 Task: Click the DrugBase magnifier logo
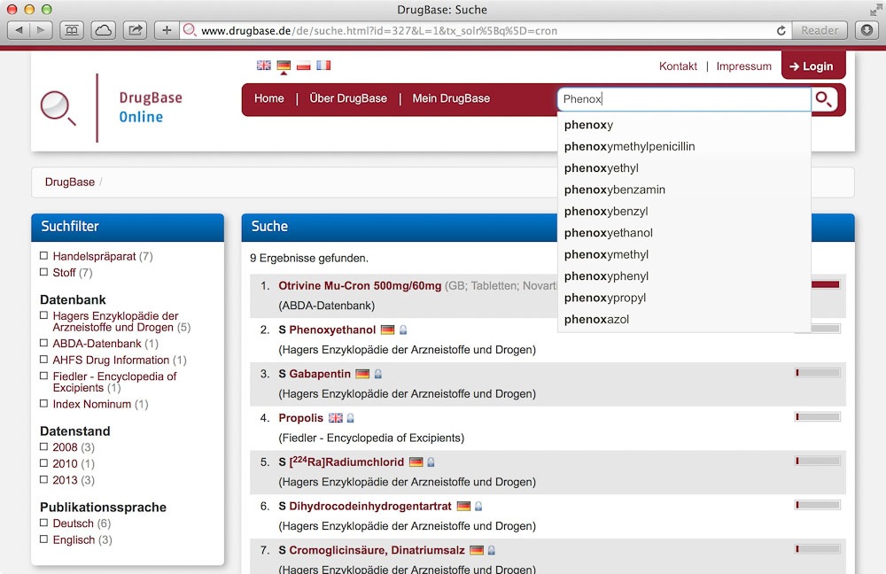pos(58,107)
